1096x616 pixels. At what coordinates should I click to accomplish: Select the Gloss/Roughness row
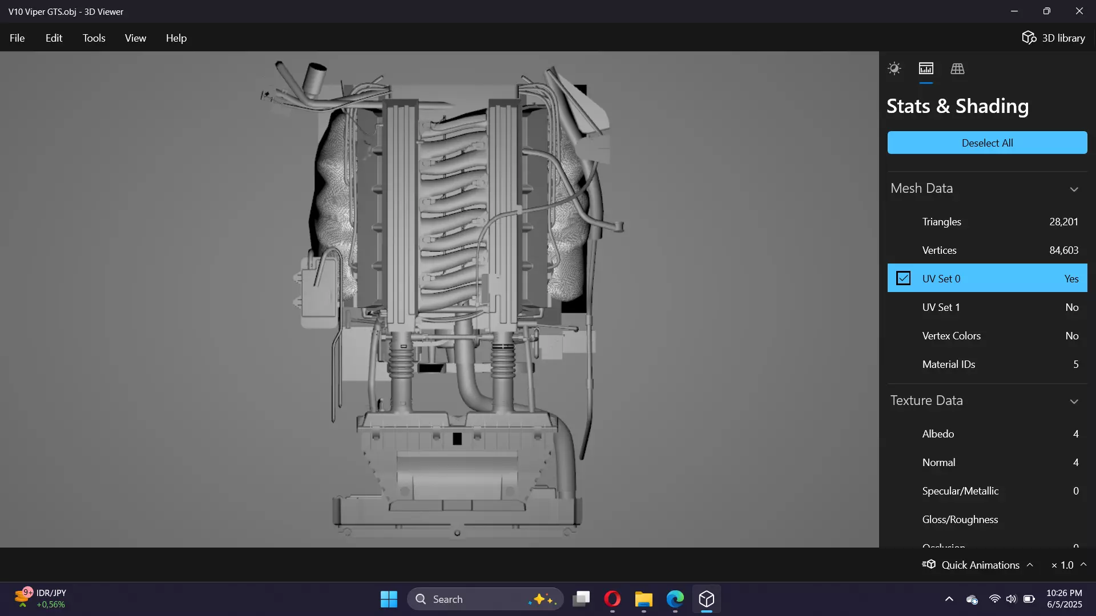click(x=987, y=519)
